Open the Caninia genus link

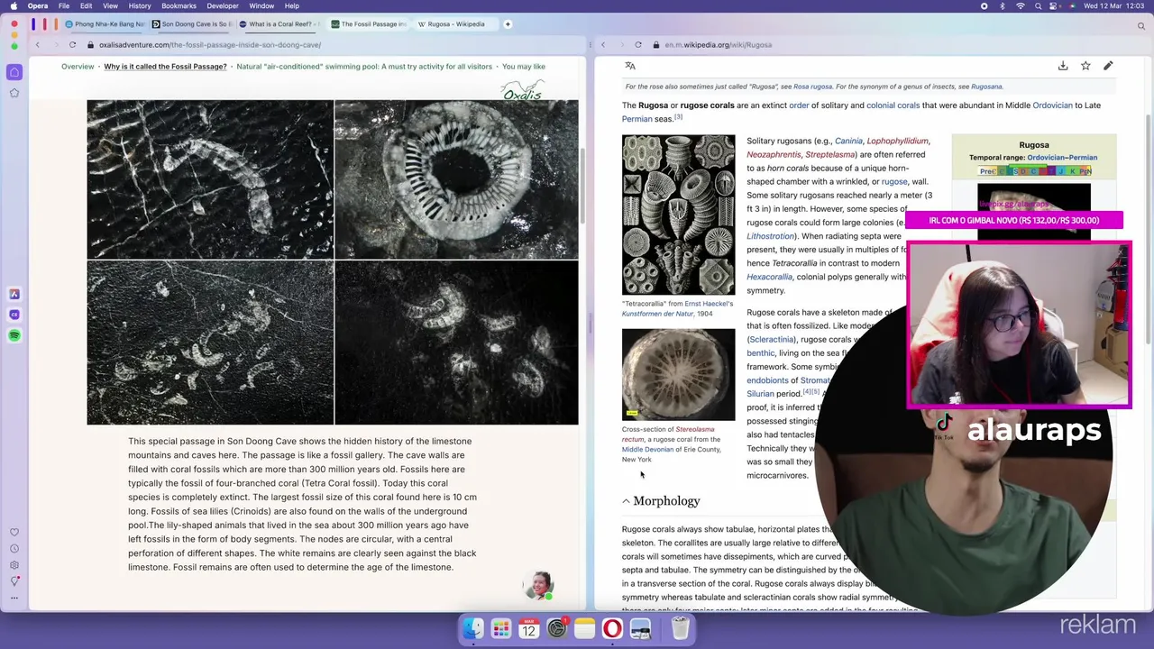[848, 141]
